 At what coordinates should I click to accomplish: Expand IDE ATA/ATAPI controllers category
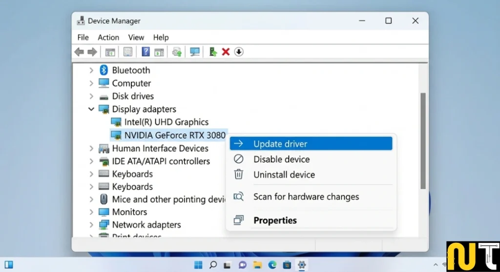[x=91, y=161]
